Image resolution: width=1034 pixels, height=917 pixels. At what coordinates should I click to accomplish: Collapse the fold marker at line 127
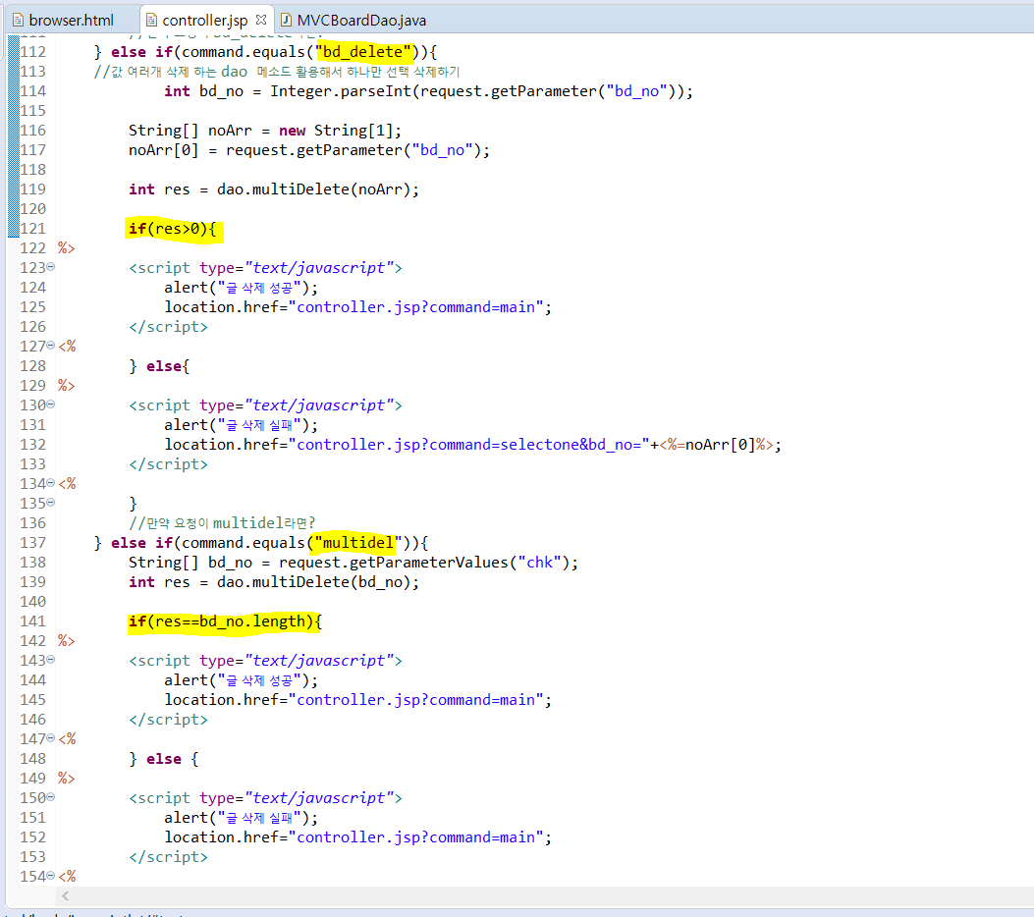[x=51, y=346]
